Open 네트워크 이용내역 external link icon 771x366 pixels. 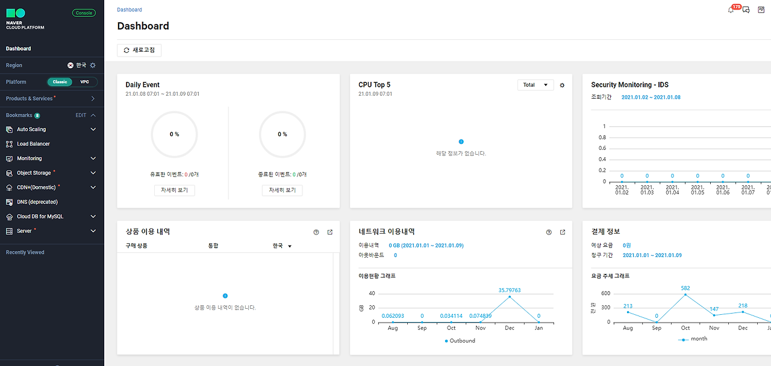[x=563, y=232]
